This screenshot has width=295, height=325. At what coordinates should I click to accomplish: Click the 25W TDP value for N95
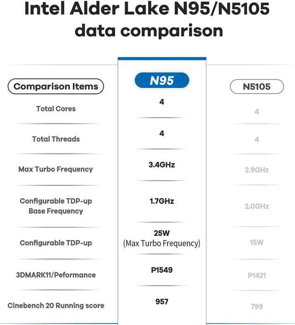click(162, 233)
